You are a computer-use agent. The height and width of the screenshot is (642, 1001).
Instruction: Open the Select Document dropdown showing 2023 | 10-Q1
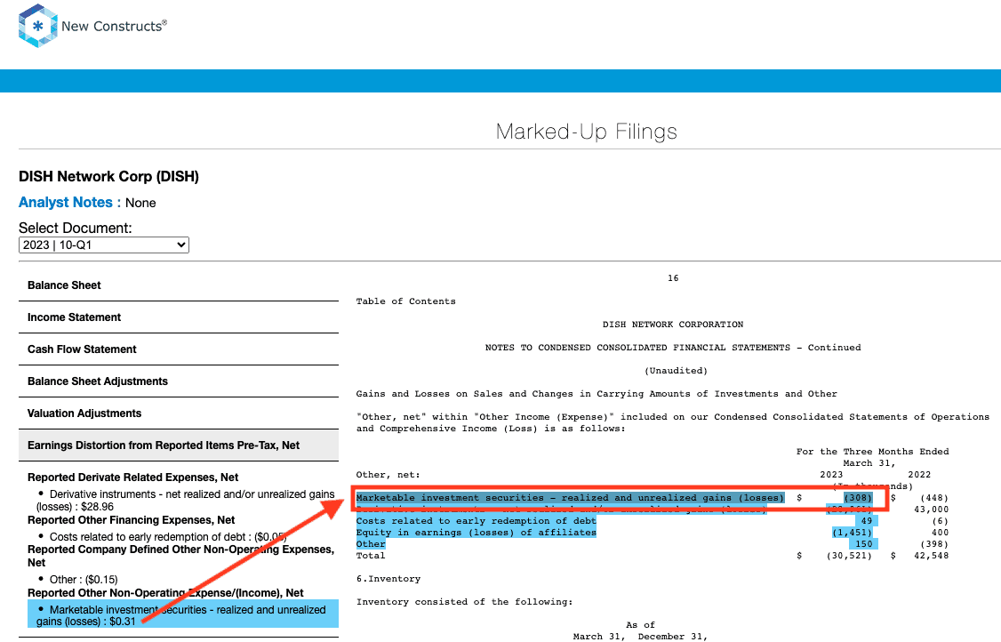pos(104,245)
